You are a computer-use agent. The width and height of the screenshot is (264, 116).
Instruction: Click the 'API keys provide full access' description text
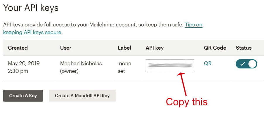pos(93,25)
